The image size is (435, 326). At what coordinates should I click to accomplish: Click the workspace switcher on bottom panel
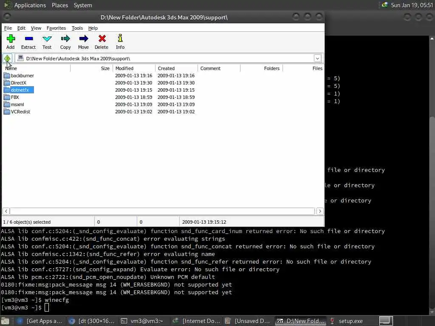click(386, 321)
